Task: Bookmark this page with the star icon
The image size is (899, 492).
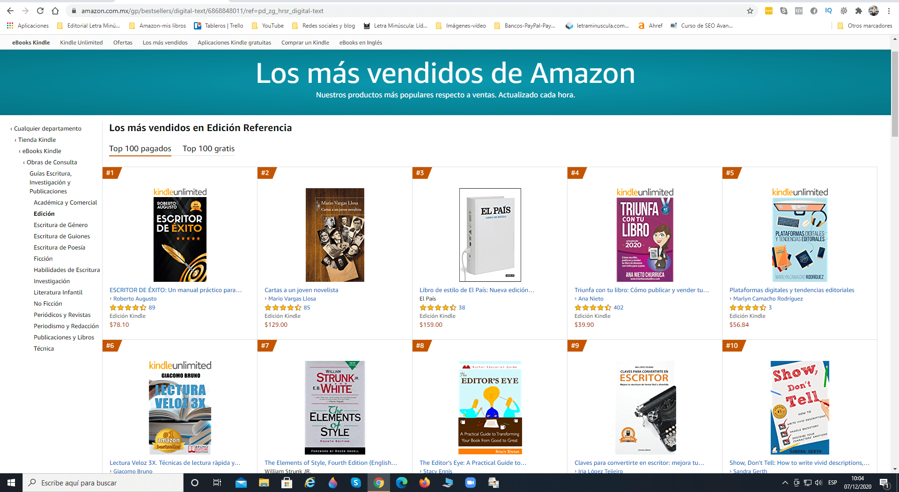Action: pos(750,11)
